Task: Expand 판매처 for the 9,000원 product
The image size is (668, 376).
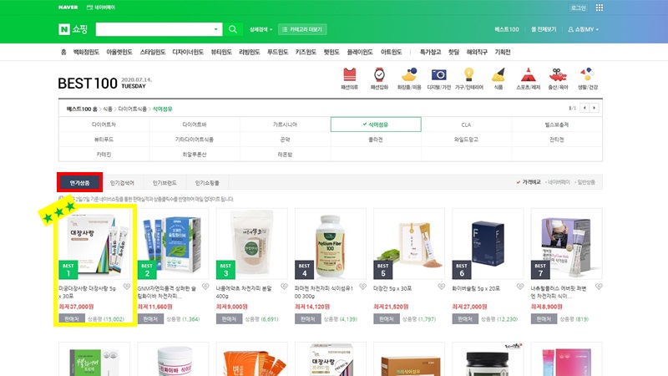Action: [x=229, y=319]
